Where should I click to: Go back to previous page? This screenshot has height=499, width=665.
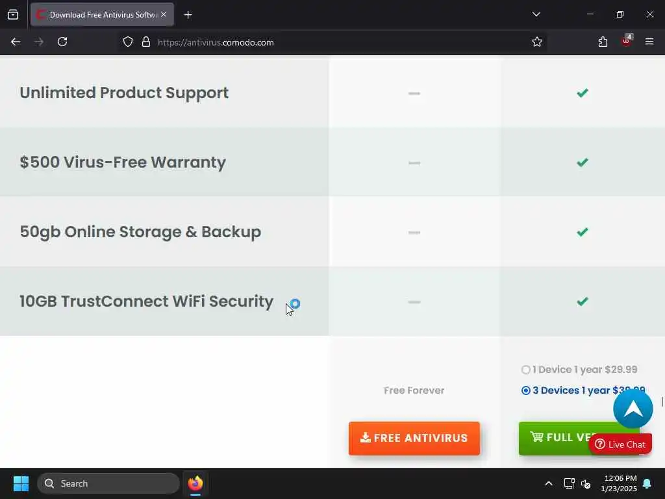tap(16, 42)
